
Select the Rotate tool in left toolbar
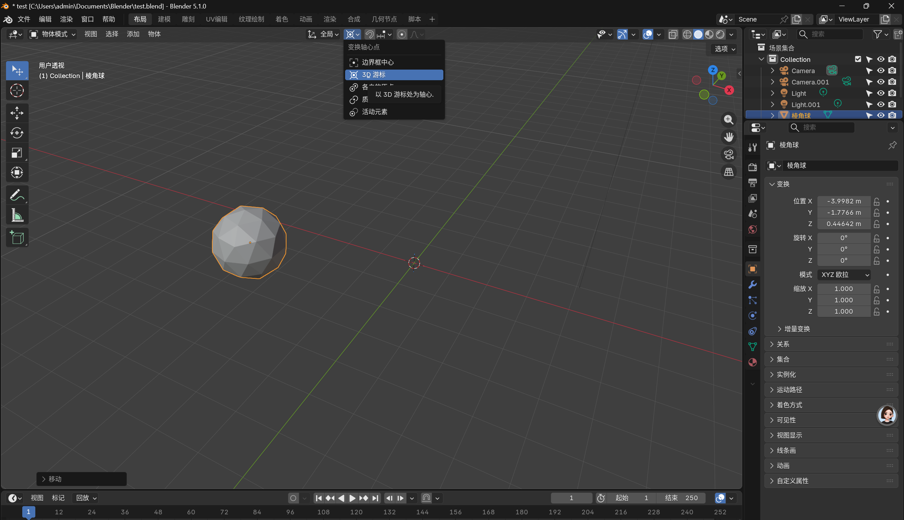pos(17,133)
